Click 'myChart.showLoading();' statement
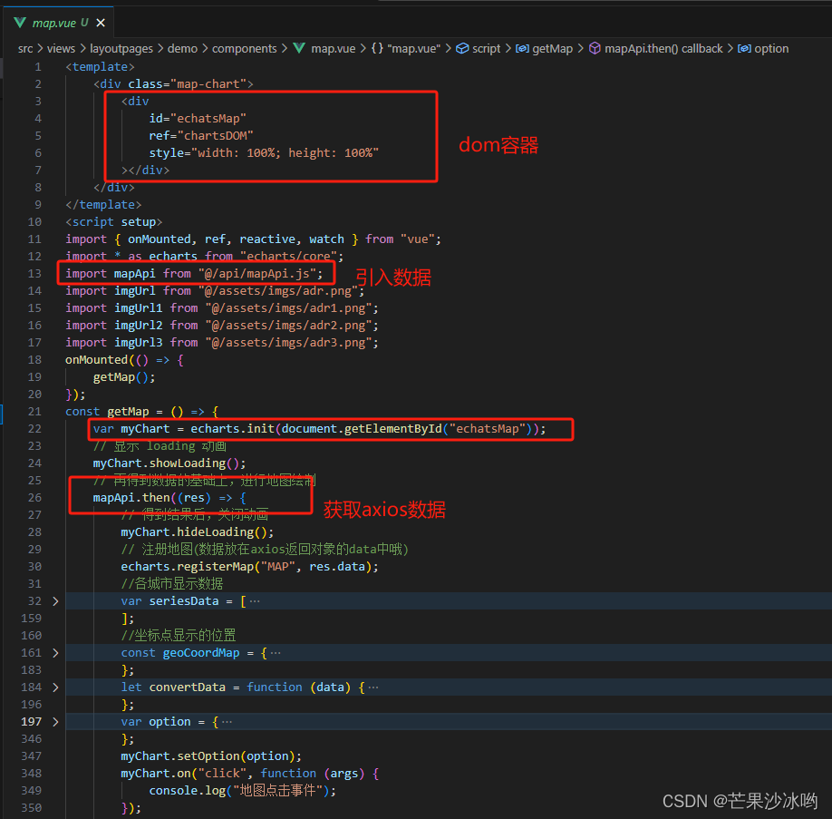 click(169, 463)
